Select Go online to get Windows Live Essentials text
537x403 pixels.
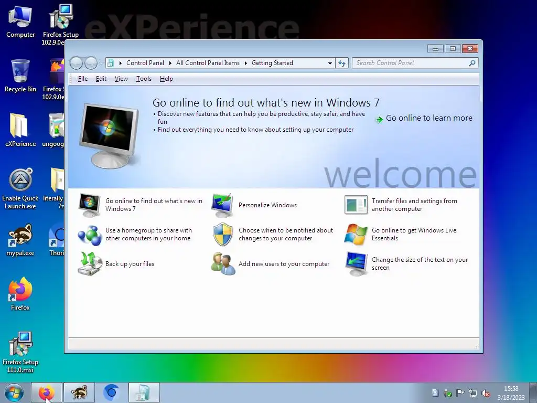point(414,235)
